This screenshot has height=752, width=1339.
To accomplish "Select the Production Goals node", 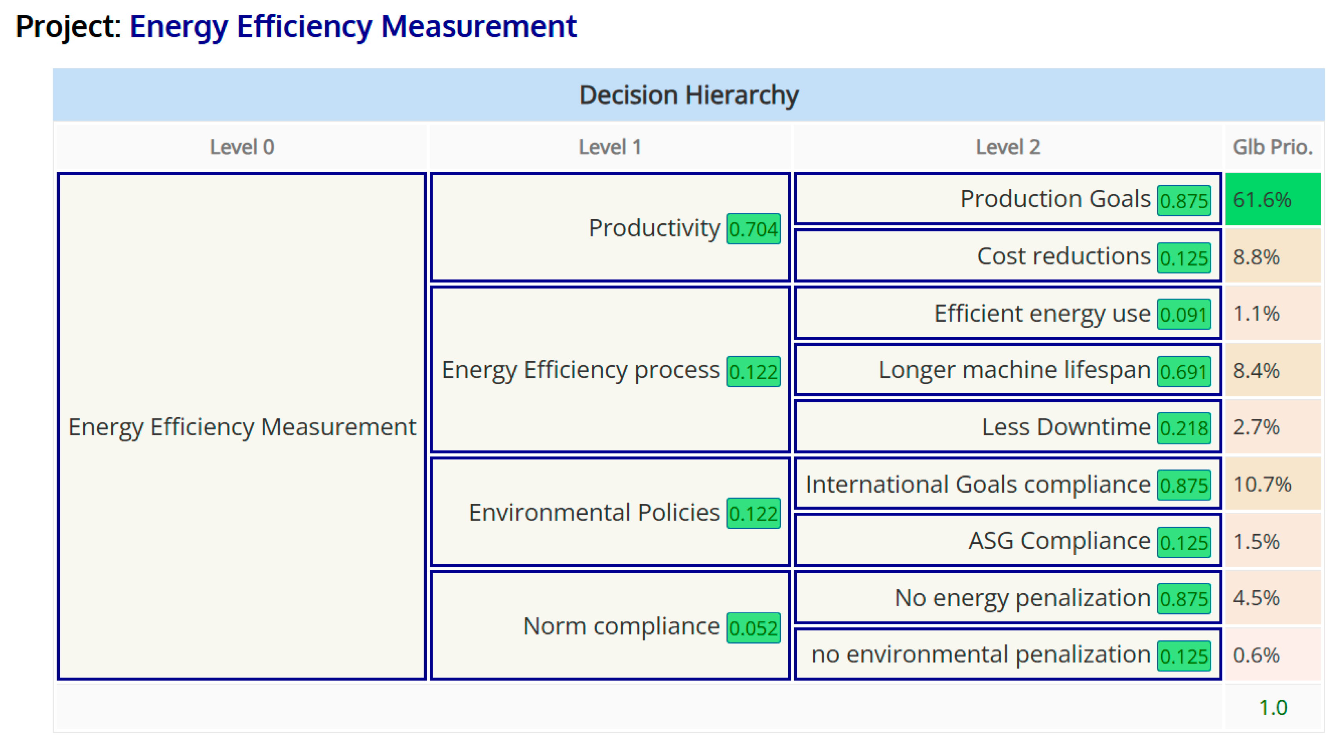I will point(1055,200).
